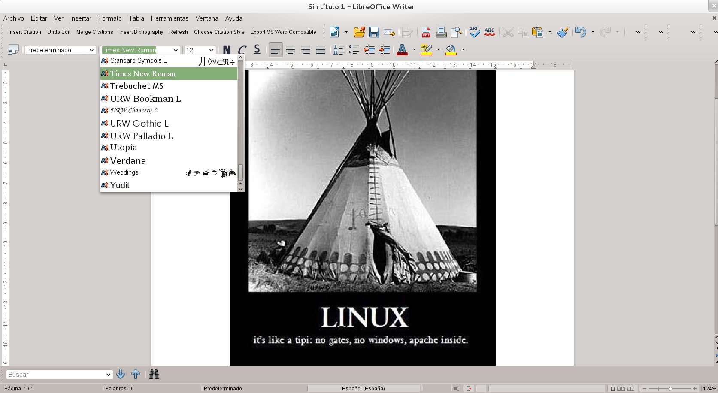Find next using the down arrow
This screenshot has height=393, width=718.
[x=121, y=375]
